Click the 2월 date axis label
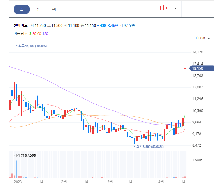This screenshot has width=217, height=188. point(64,182)
